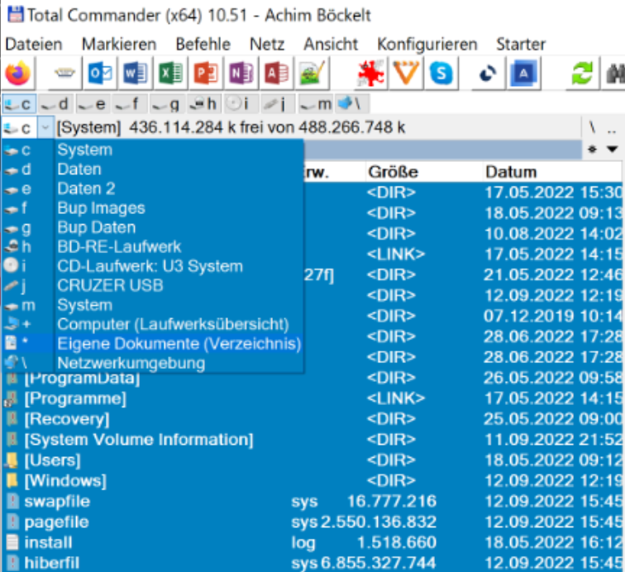The height and width of the screenshot is (572, 625).
Task: Open Outlook from the button bar
Action: (x=100, y=74)
